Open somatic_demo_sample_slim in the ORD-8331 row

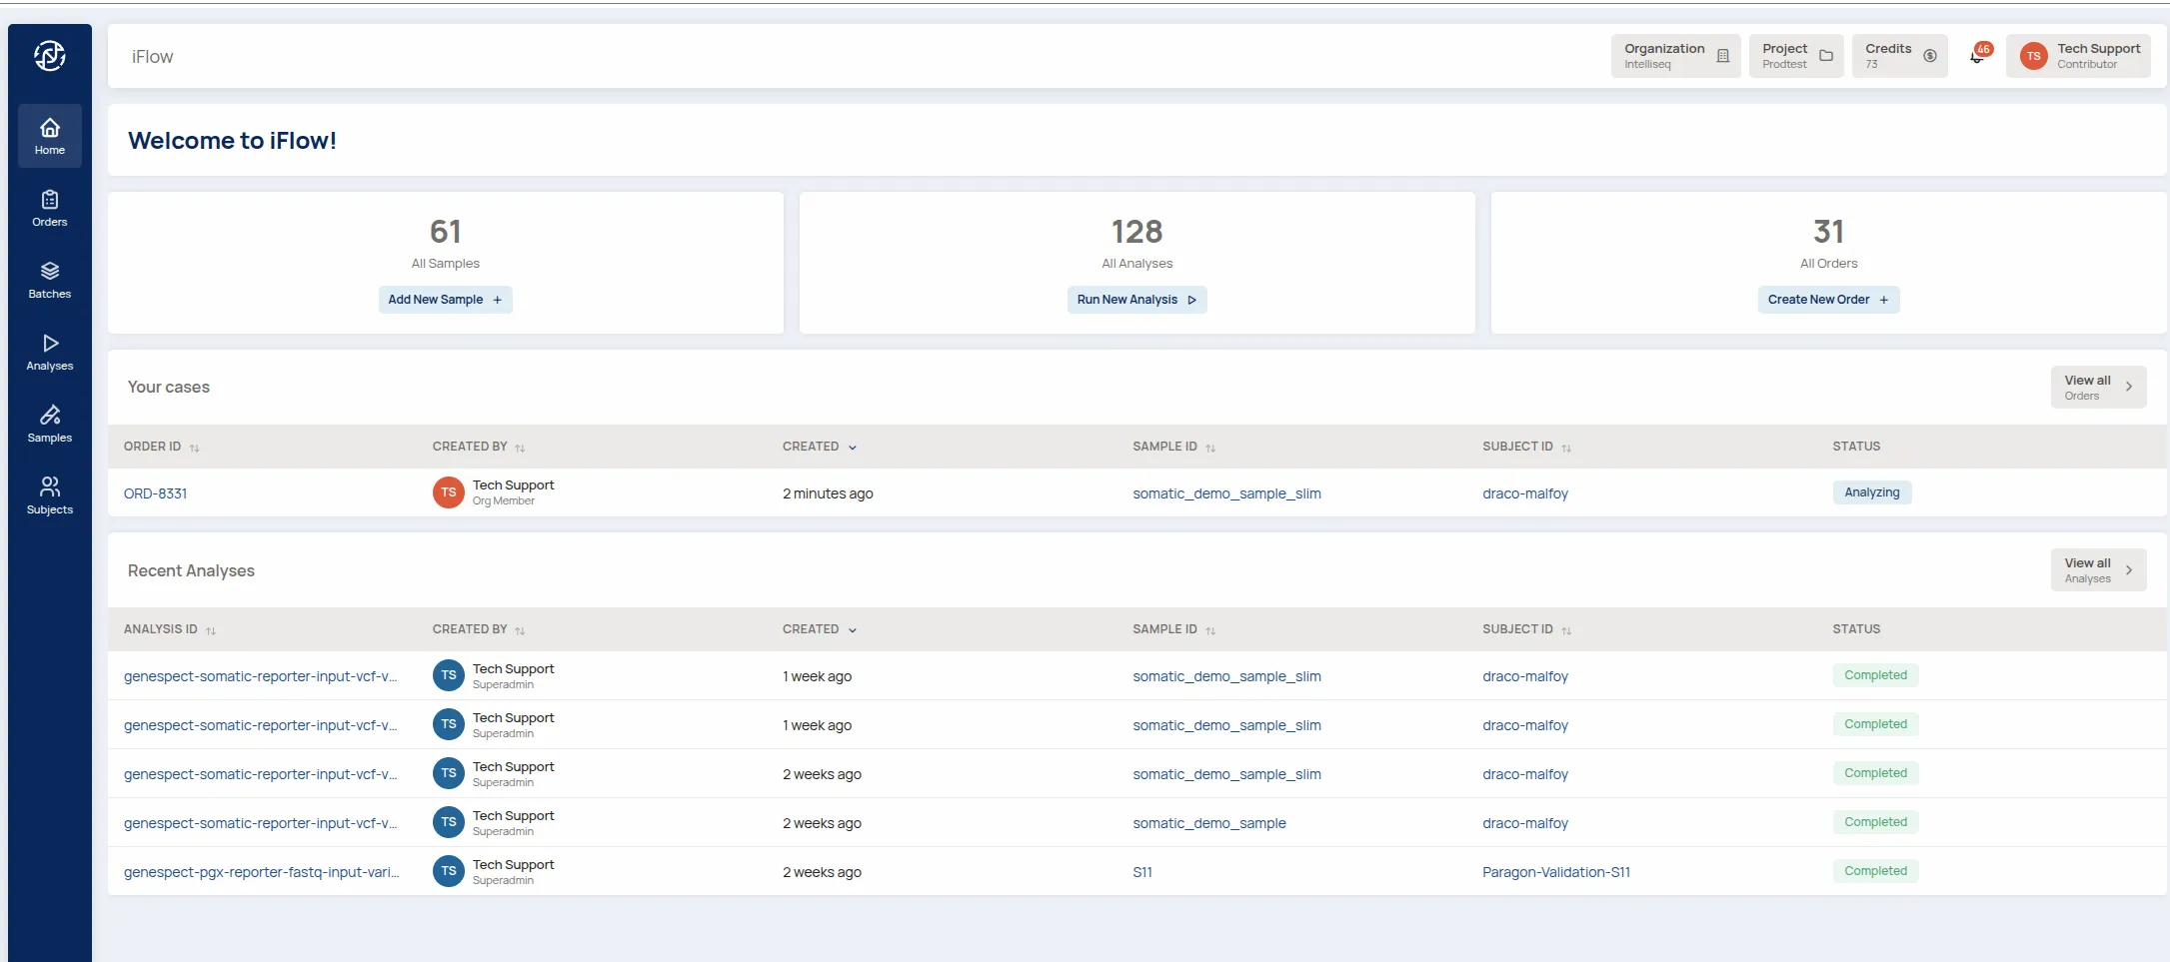1226,493
